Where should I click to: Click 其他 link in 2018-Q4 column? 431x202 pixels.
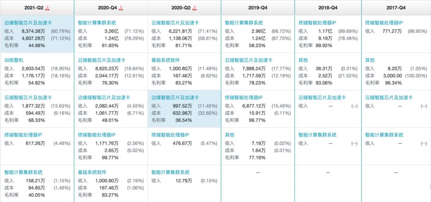point(303,60)
